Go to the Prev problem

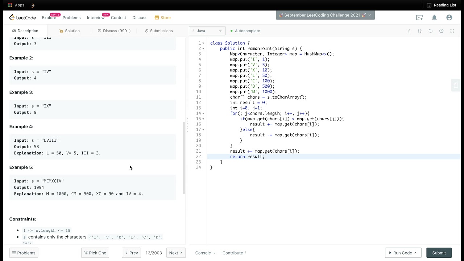(x=131, y=253)
